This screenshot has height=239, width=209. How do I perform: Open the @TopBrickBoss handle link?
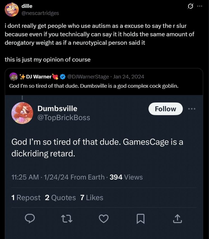pos(64,118)
